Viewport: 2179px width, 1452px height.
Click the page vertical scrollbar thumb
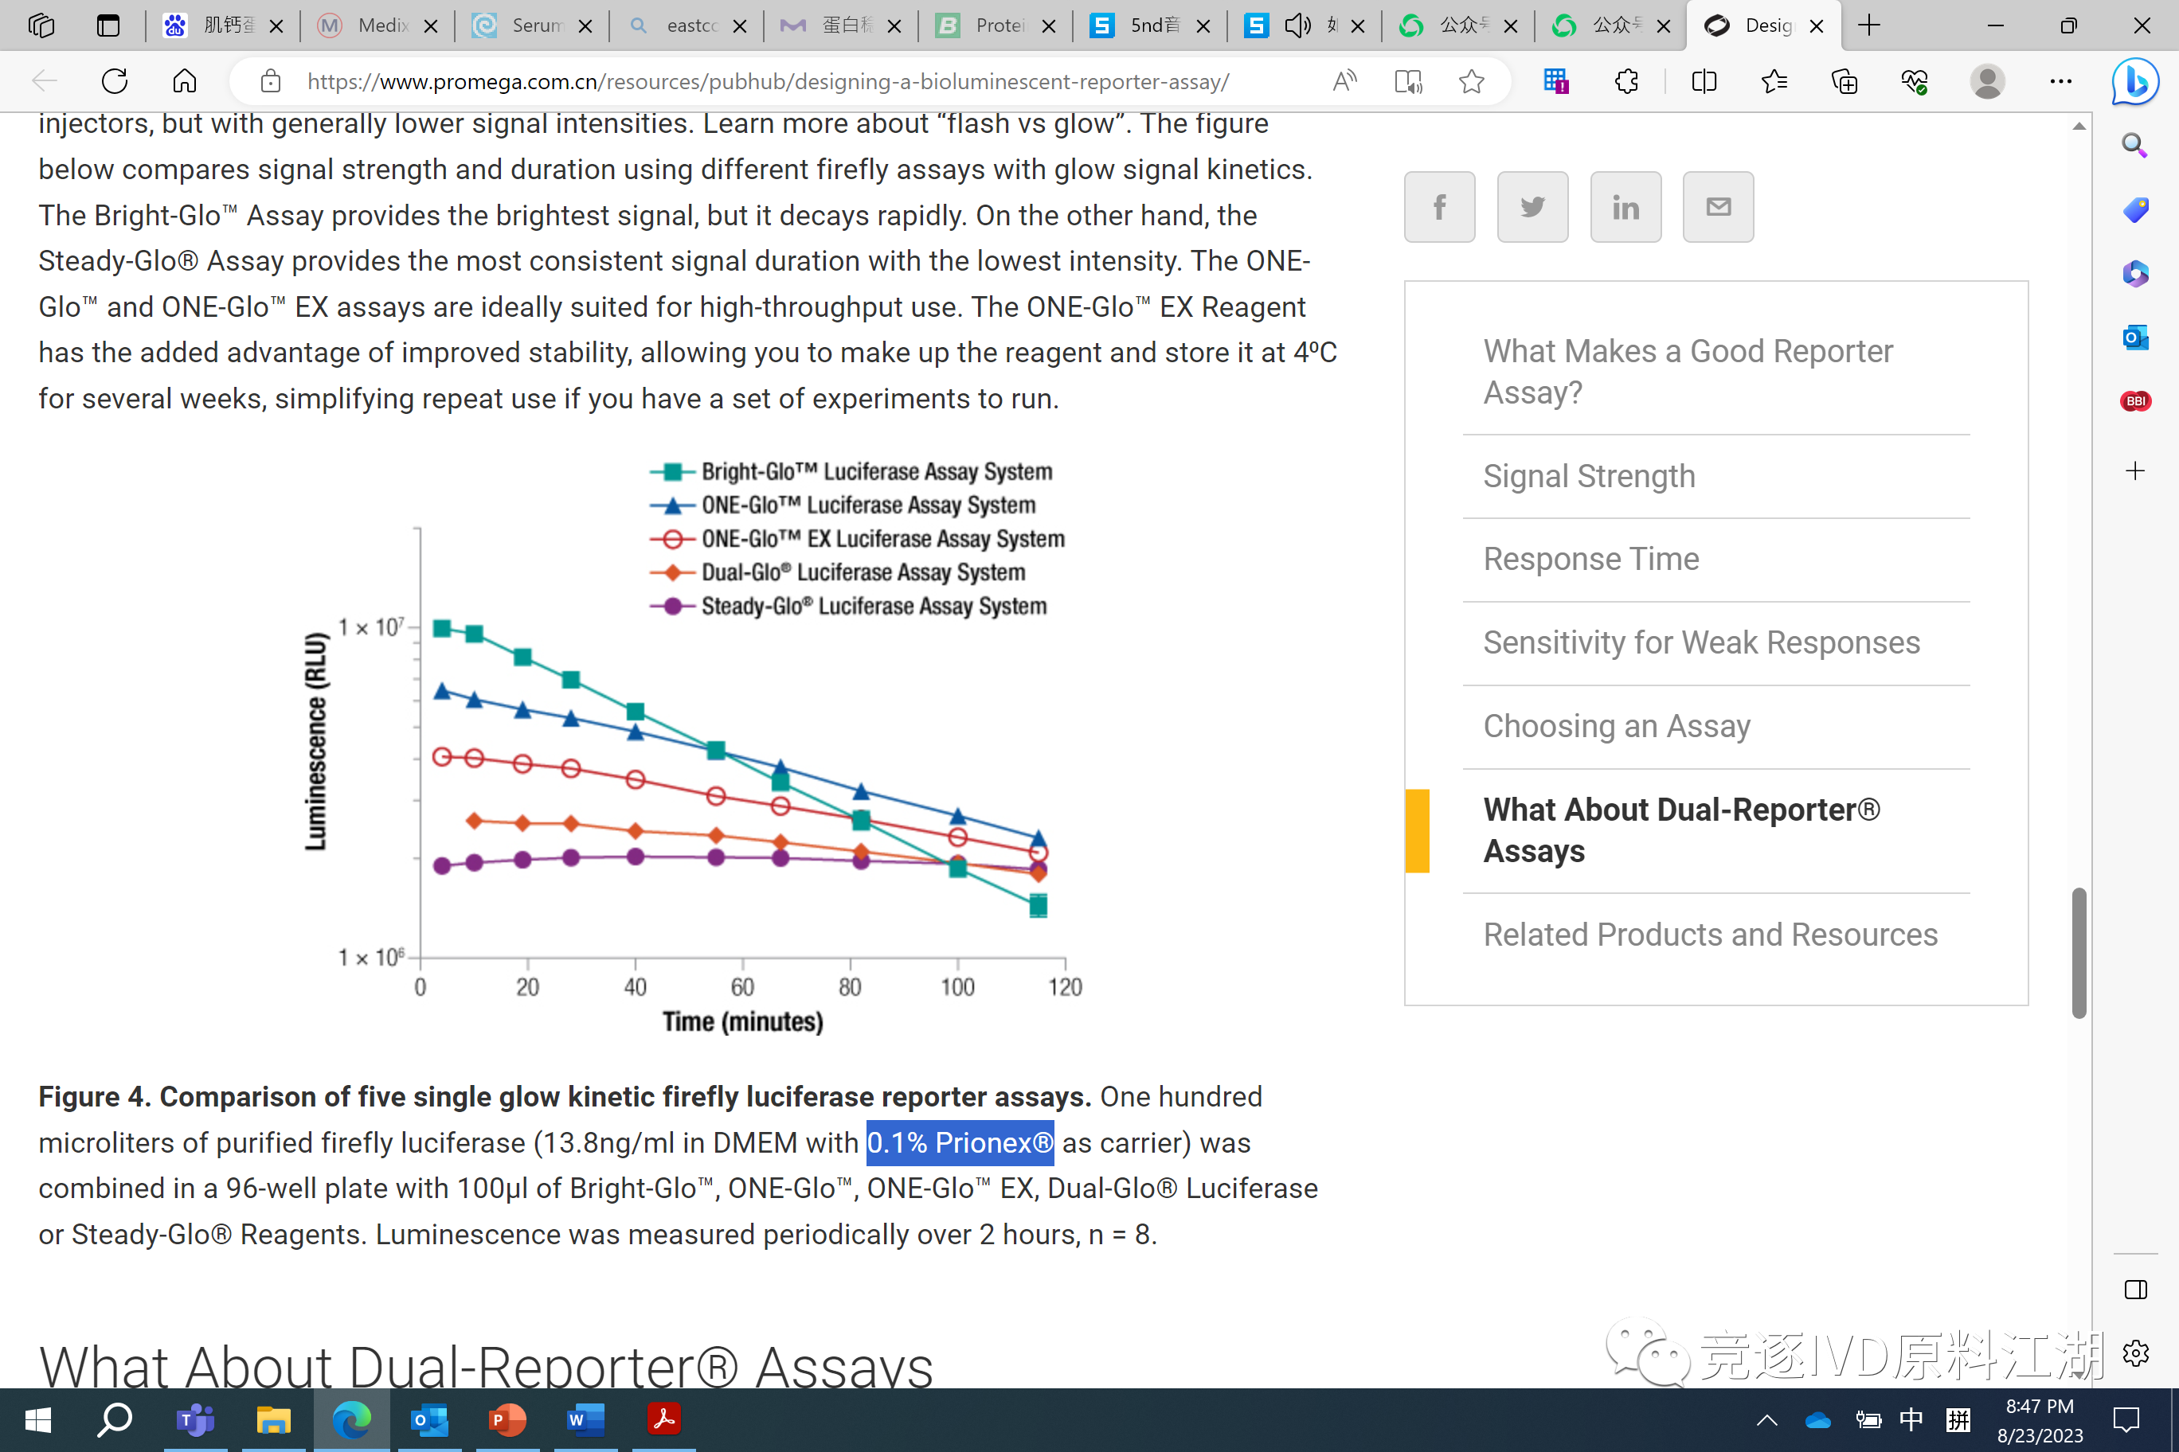pyautogui.click(x=2078, y=952)
